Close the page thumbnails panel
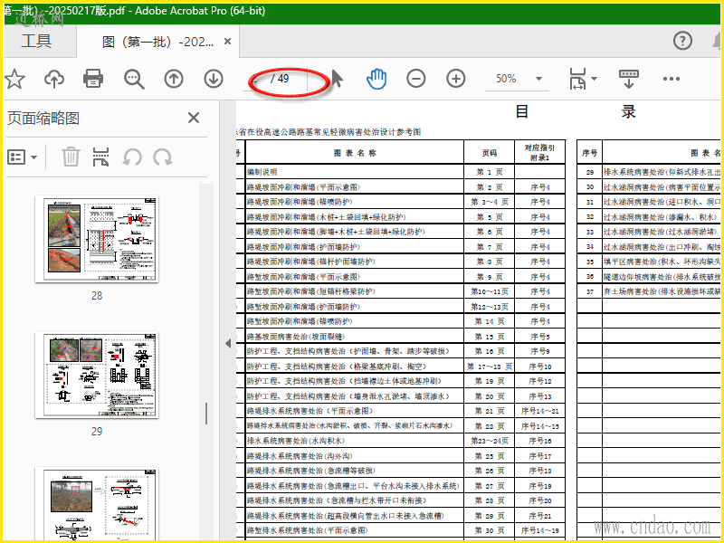Image resolution: width=724 pixels, height=543 pixels. coord(194,118)
